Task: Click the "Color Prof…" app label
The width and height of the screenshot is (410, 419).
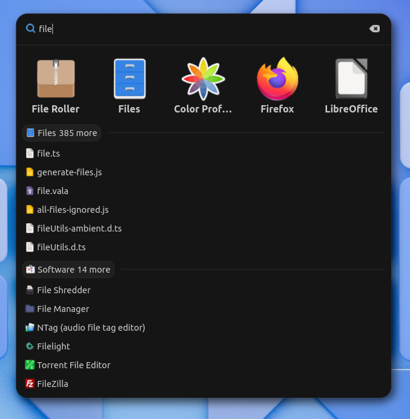Action: (x=203, y=109)
